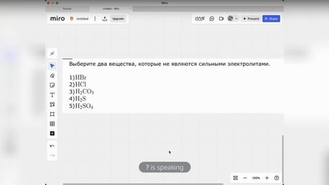Click option 1) HBr

tap(78, 78)
